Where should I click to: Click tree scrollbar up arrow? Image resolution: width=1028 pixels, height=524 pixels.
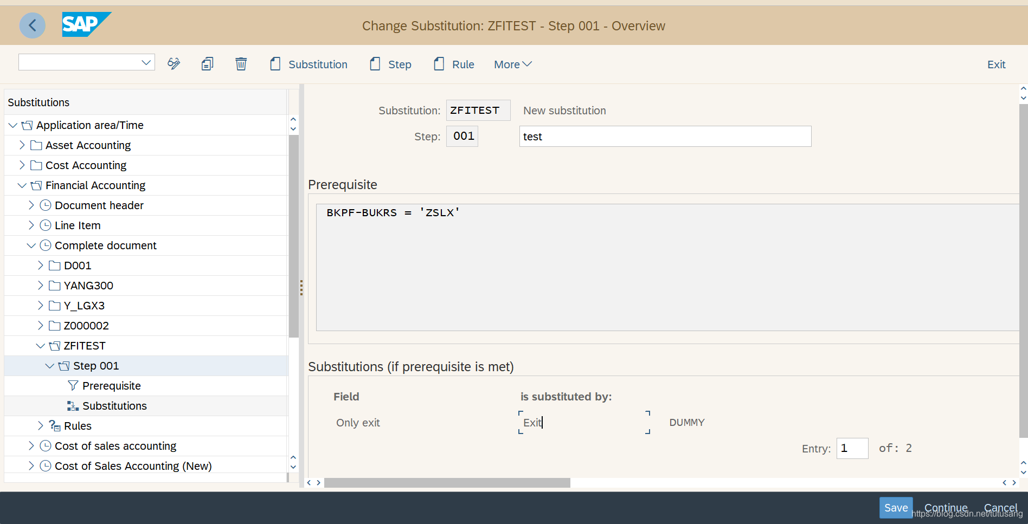tap(293, 119)
